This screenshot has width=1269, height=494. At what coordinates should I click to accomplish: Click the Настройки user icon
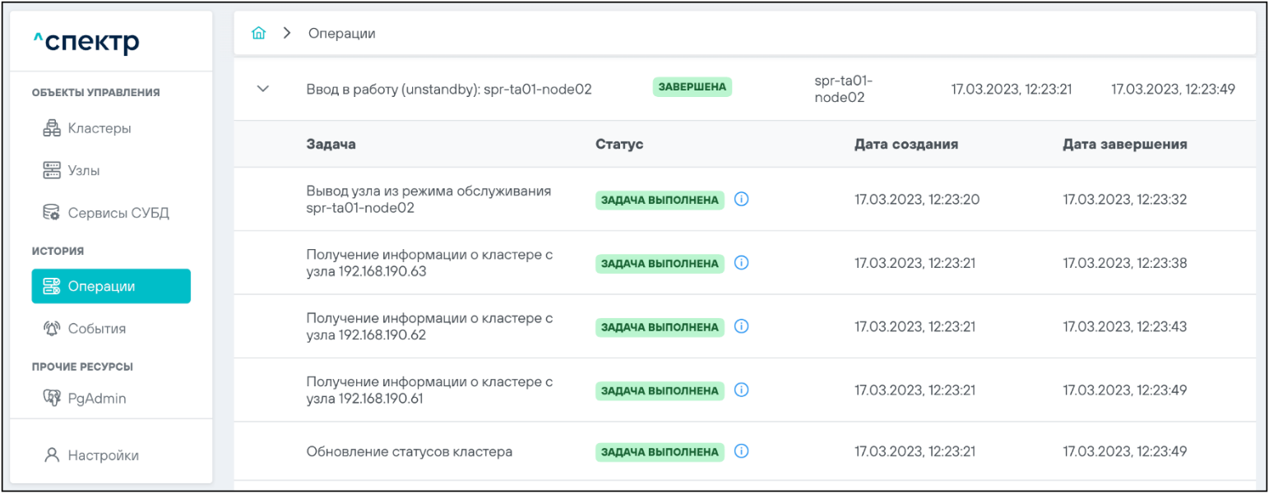click(52, 455)
